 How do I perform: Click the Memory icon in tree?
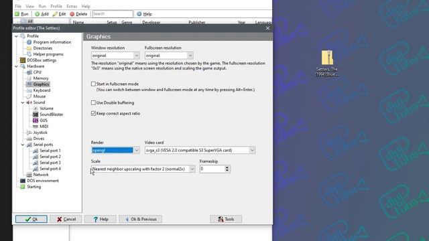tap(29, 78)
